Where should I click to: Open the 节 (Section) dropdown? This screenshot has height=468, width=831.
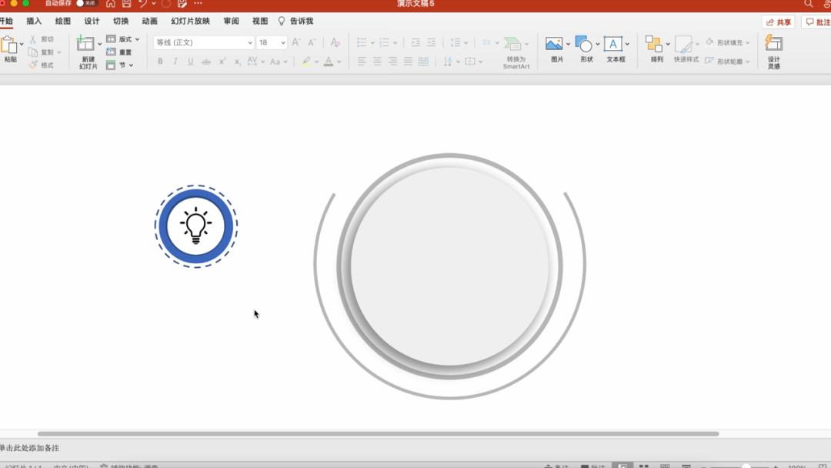tap(119, 65)
